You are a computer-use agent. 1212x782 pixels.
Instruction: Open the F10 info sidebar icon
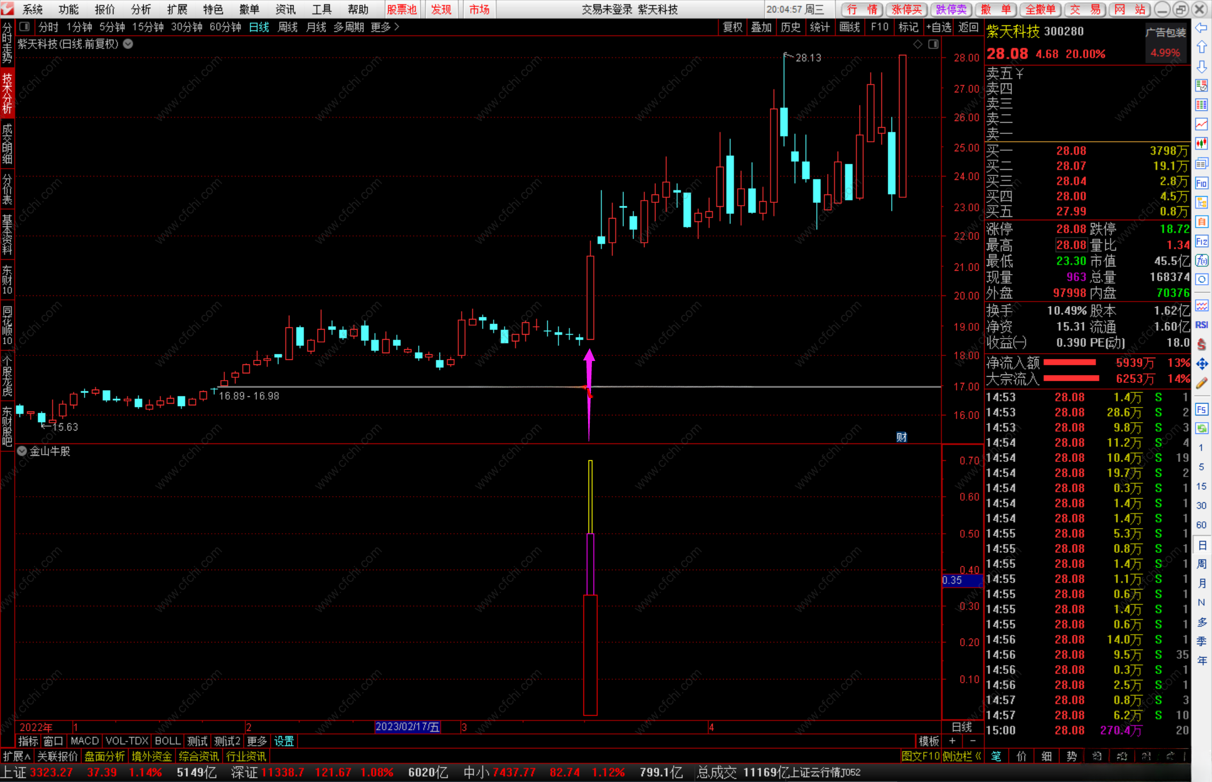click(x=1201, y=183)
